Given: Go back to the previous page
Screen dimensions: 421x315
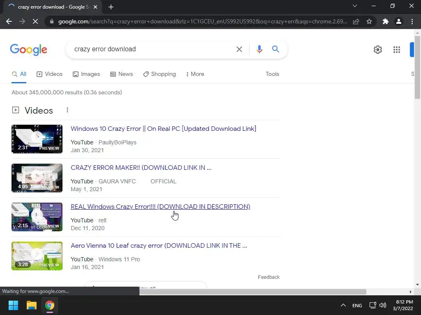Looking at the screenshot, I should coord(9,21).
